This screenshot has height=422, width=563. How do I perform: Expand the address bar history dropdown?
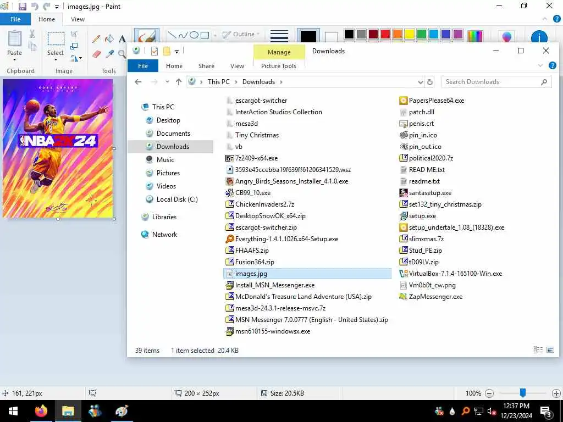(x=421, y=82)
